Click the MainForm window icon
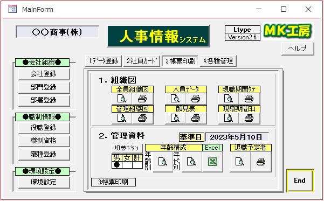The width and height of the screenshot is (324, 201). (12, 9)
